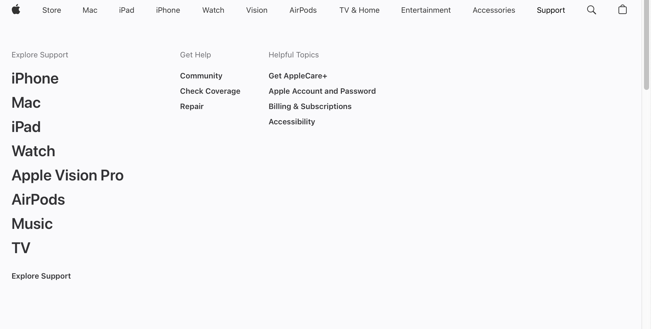The width and height of the screenshot is (651, 329).
Task: Open Apple Account and Password topic
Action: 322,91
